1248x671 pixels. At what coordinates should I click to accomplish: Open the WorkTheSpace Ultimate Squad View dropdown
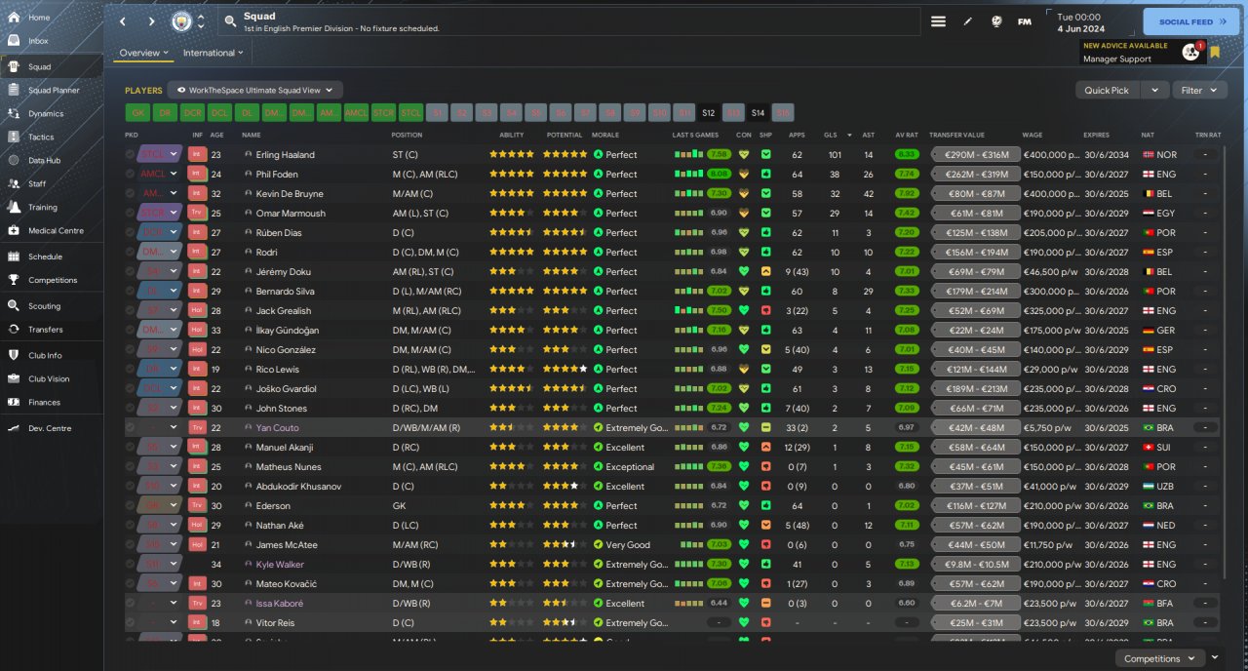coord(254,90)
